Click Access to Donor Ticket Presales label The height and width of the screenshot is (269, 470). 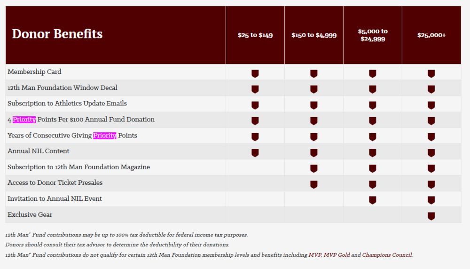tap(55, 182)
